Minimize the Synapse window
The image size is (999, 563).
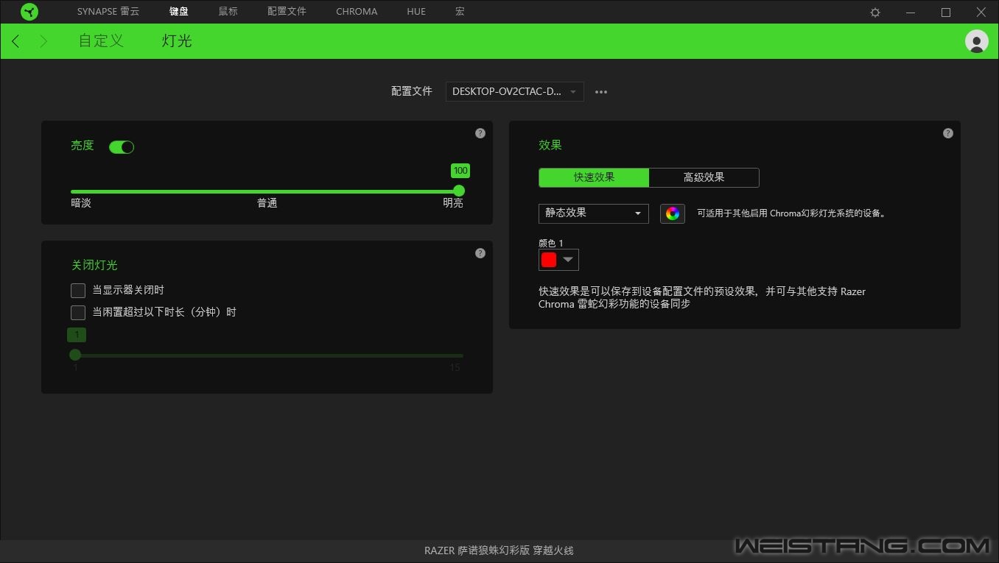pos(911,13)
